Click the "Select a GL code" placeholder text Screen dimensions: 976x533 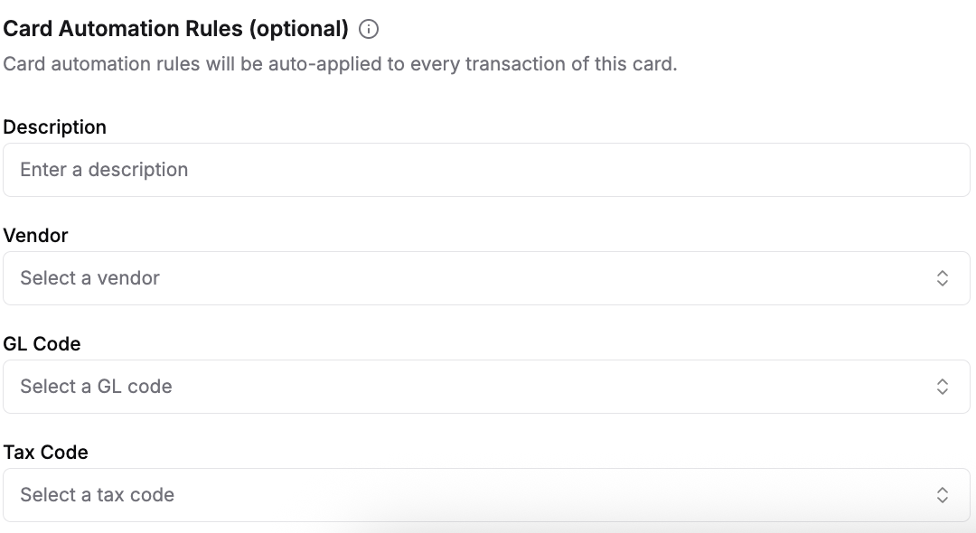pyautogui.click(x=96, y=387)
